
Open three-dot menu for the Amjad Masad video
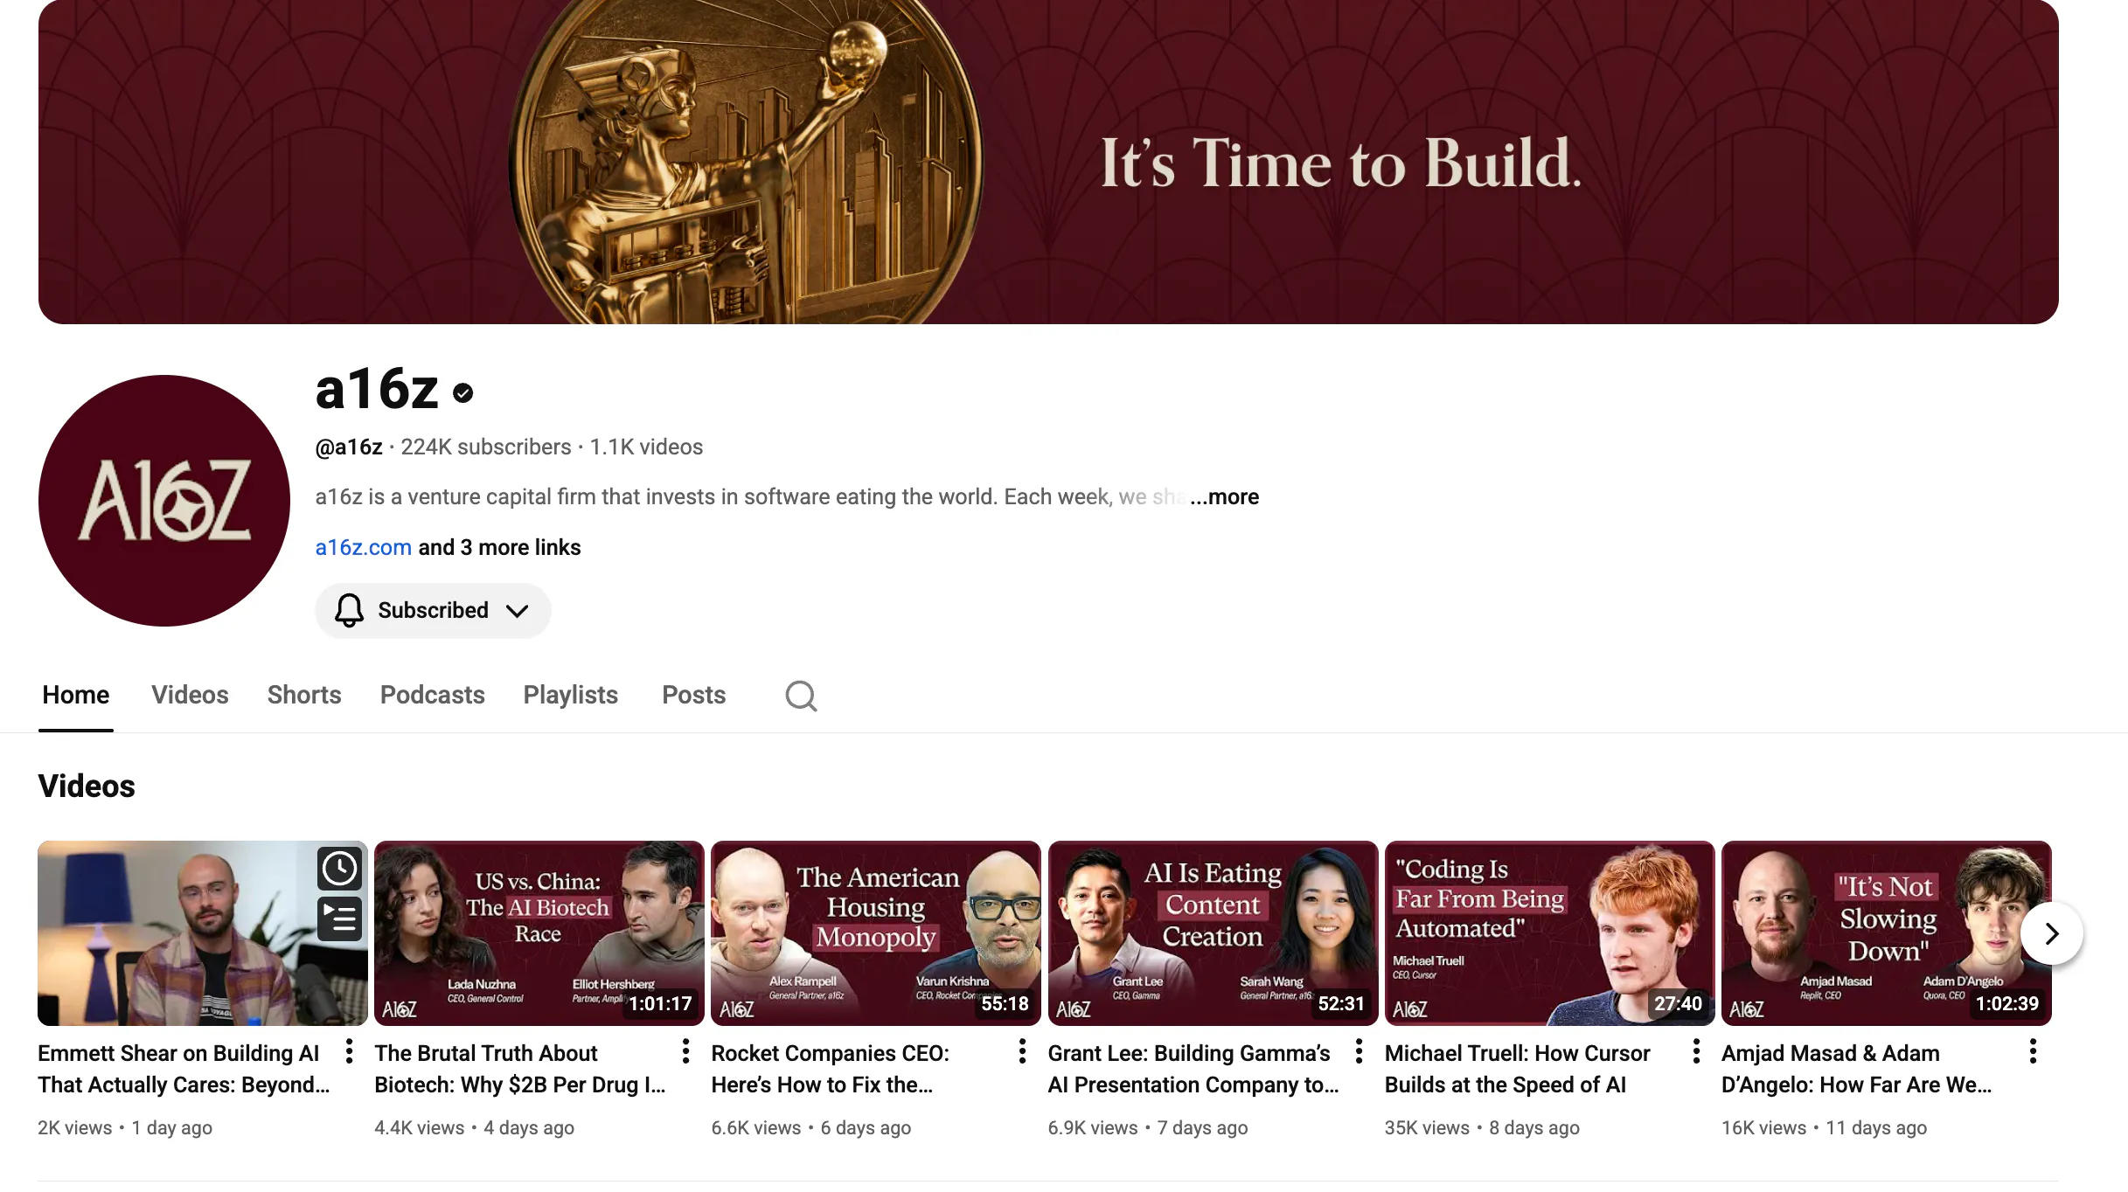2033,1052
